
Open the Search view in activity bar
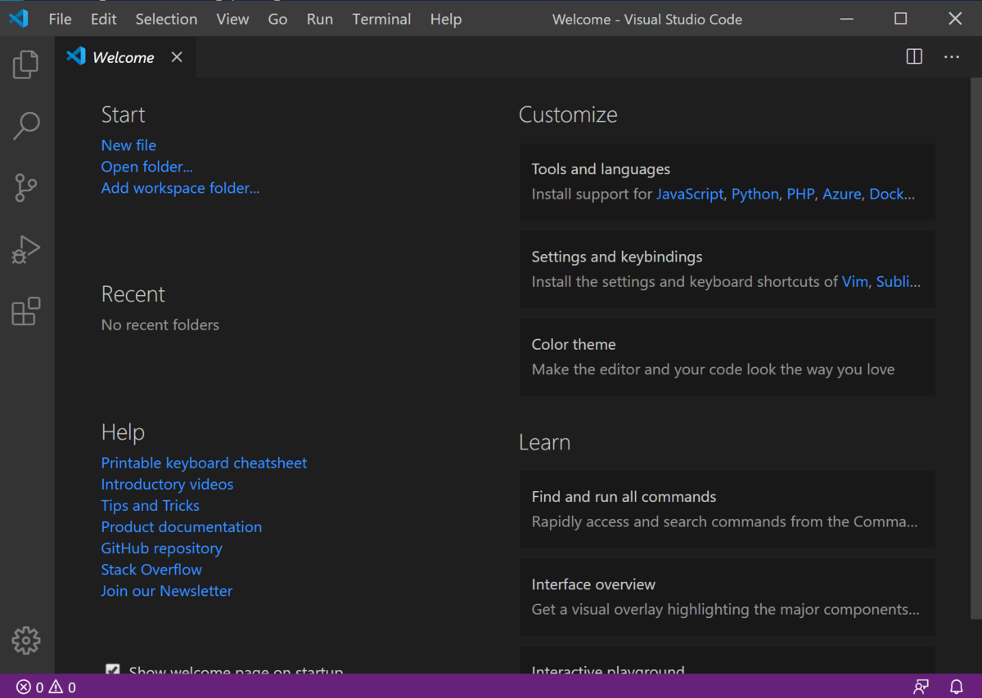26,126
